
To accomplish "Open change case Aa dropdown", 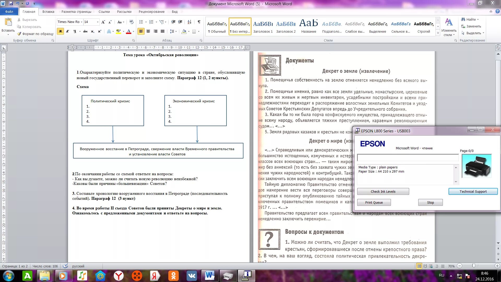I will tap(121, 22).
